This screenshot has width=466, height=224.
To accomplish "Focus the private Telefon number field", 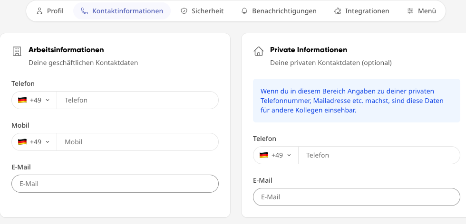I will pyautogui.click(x=379, y=155).
